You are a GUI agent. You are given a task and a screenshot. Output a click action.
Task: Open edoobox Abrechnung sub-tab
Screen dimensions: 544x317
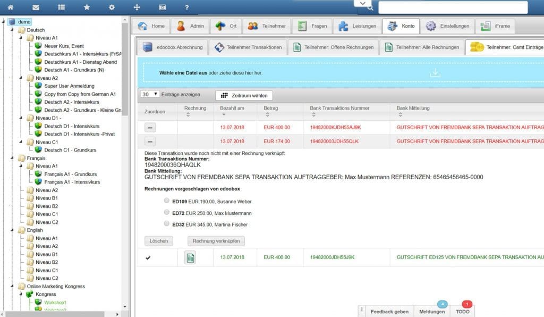tap(173, 47)
